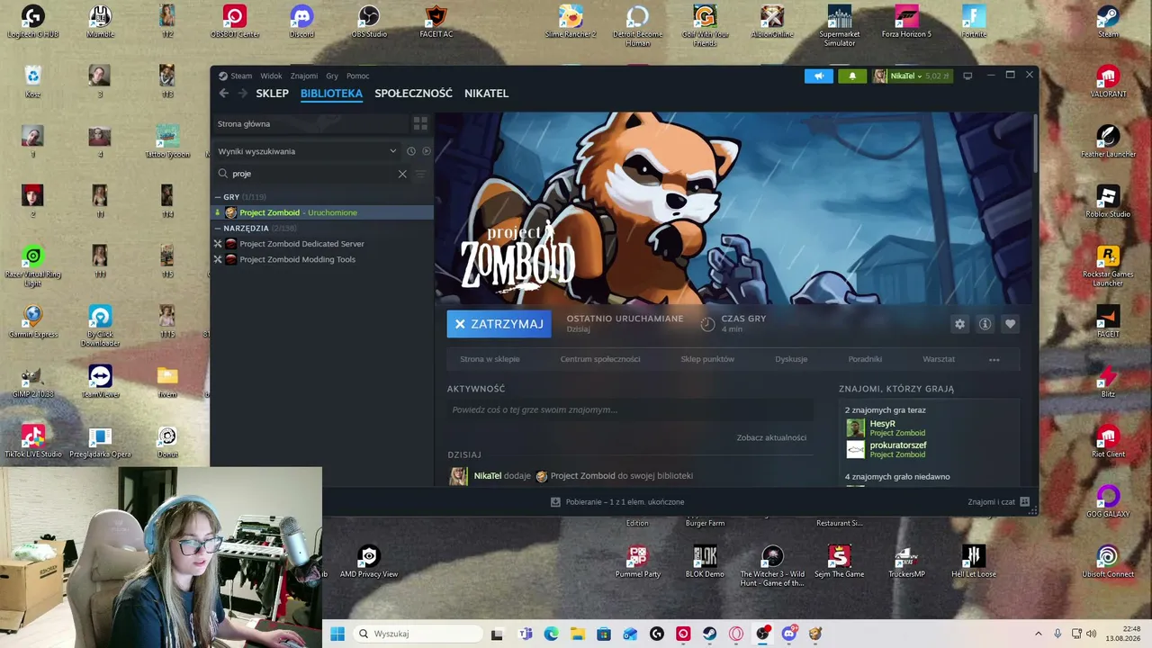This screenshot has height=648, width=1152.
Task: Expand Wyniki wyszukiwania collection dropdown
Action: tap(393, 151)
